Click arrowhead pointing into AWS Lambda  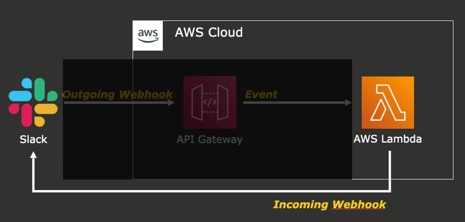pyautogui.click(x=348, y=103)
